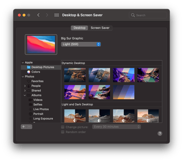The image size is (183, 161).
Task: Click the Long Exposure icon
Action: (x=30, y=118)
